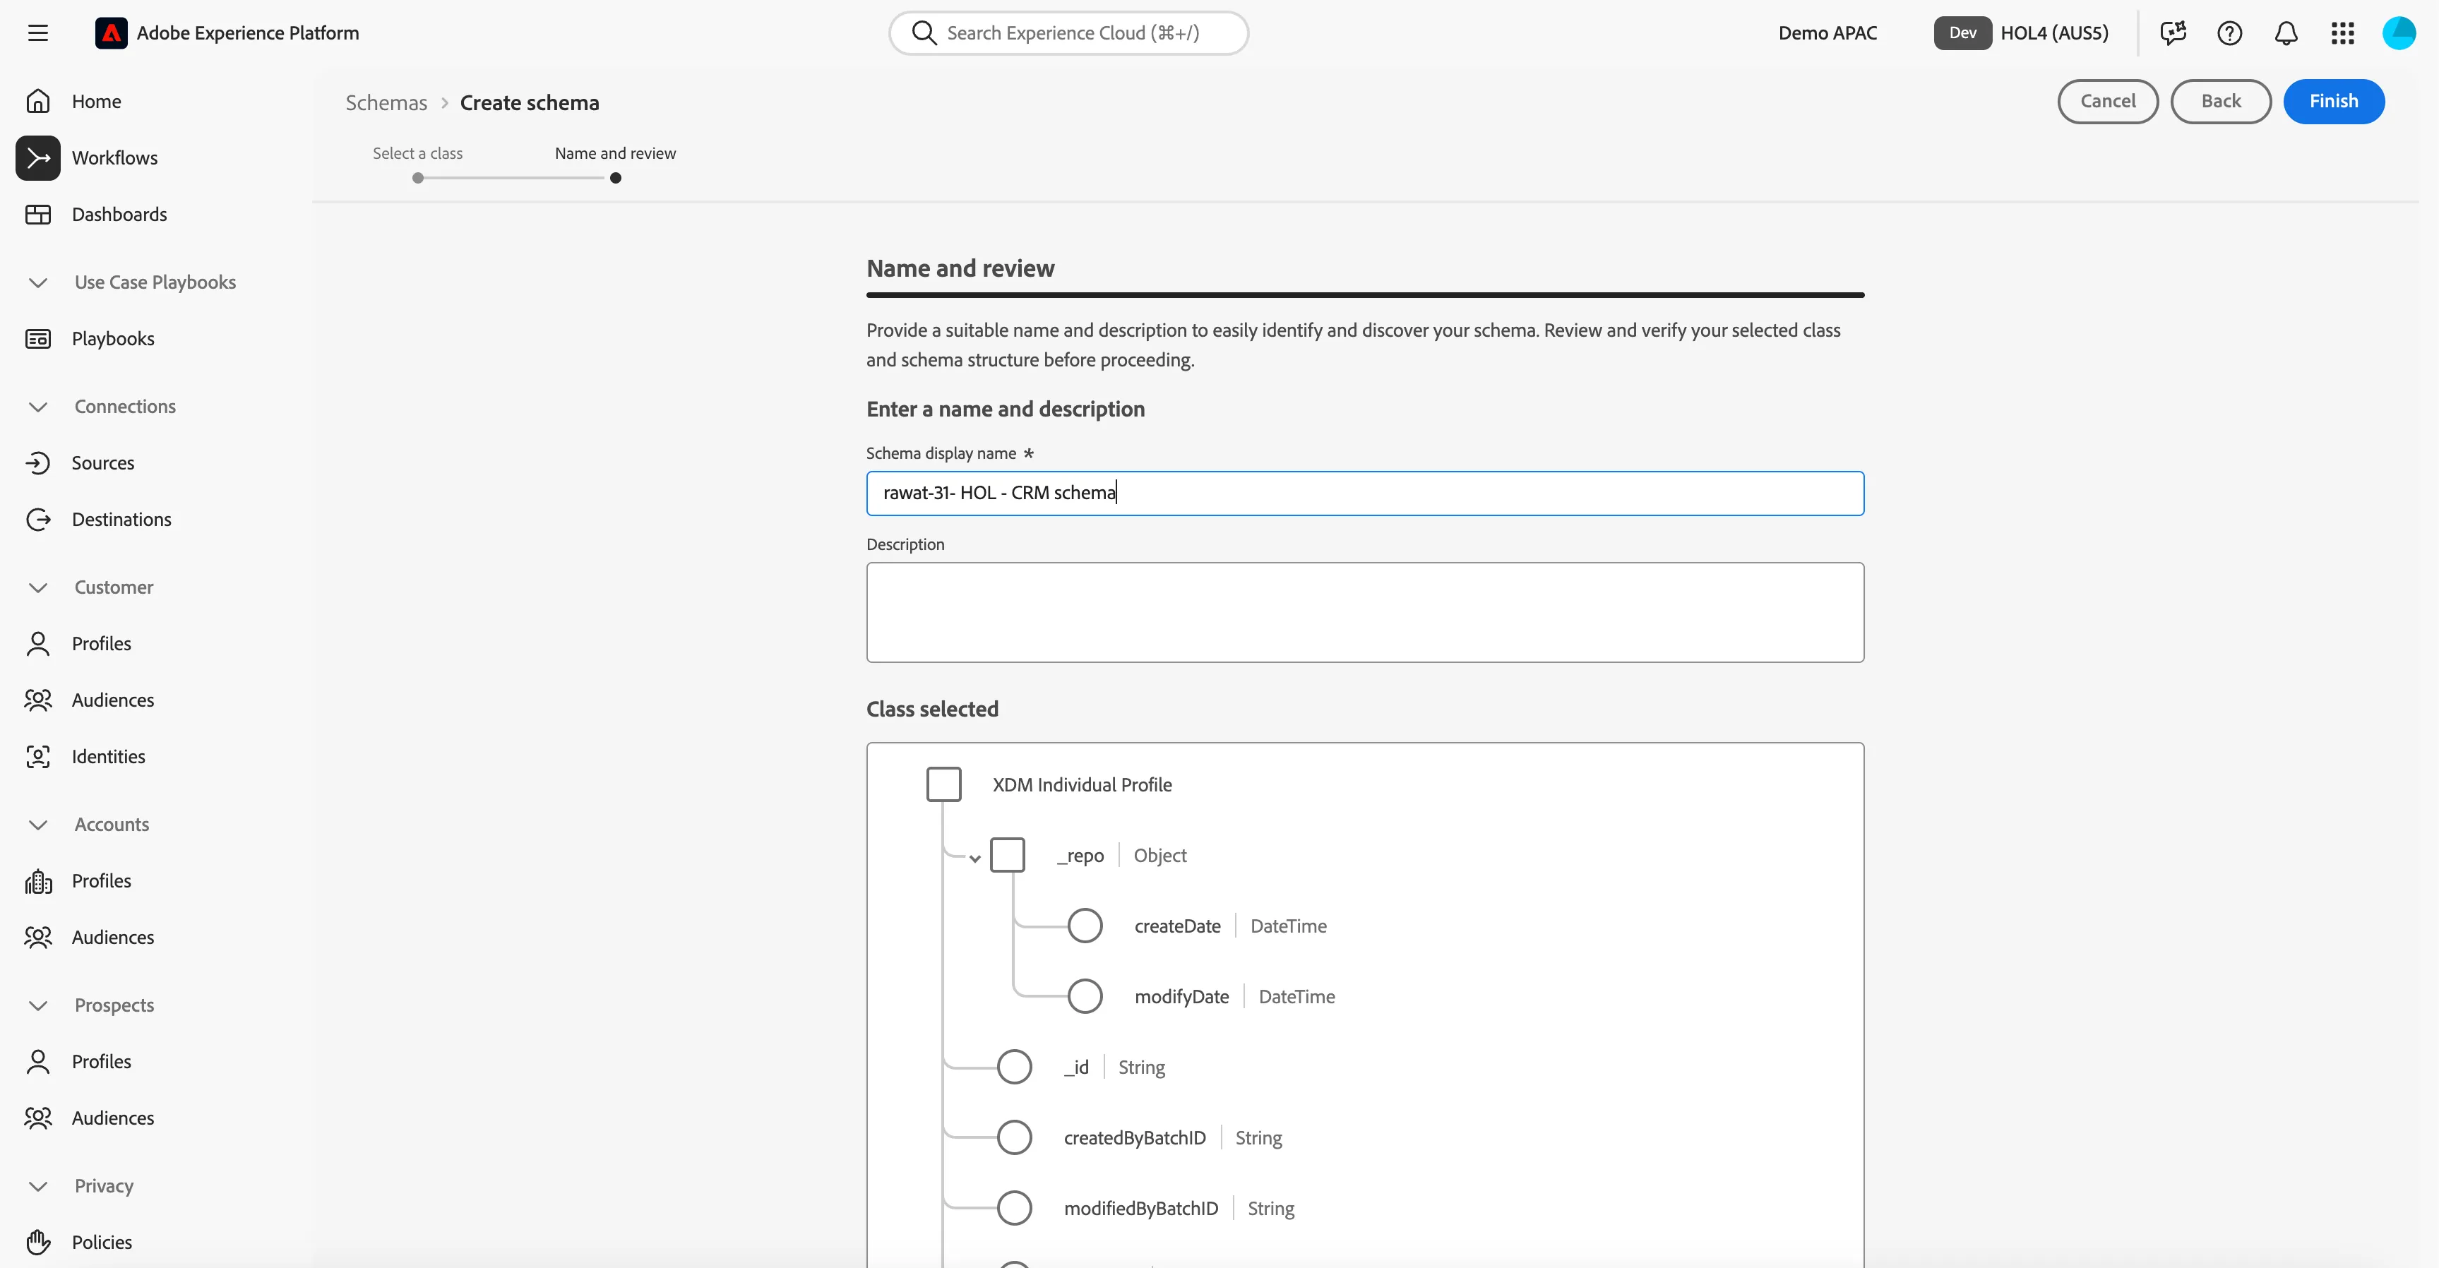Collapse the Accounts section

[x=38, y=825]
